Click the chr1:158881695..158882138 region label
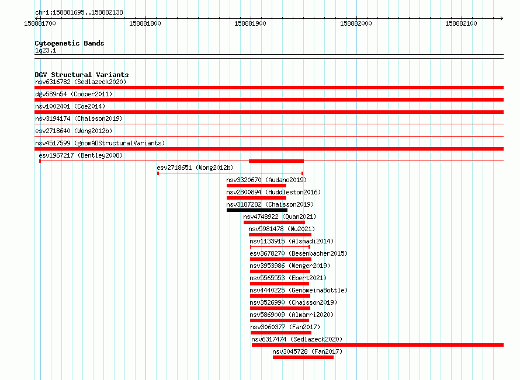 point(79,13)
